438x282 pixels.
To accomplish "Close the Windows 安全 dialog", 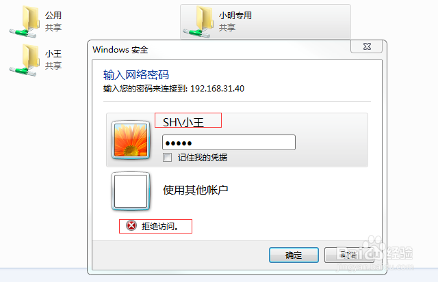I will pos(367,46).
